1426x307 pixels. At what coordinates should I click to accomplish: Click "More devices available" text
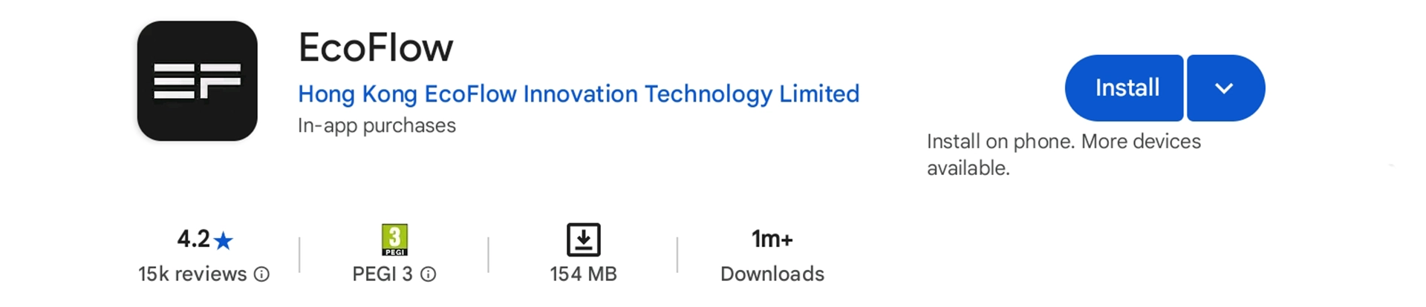1141,142
